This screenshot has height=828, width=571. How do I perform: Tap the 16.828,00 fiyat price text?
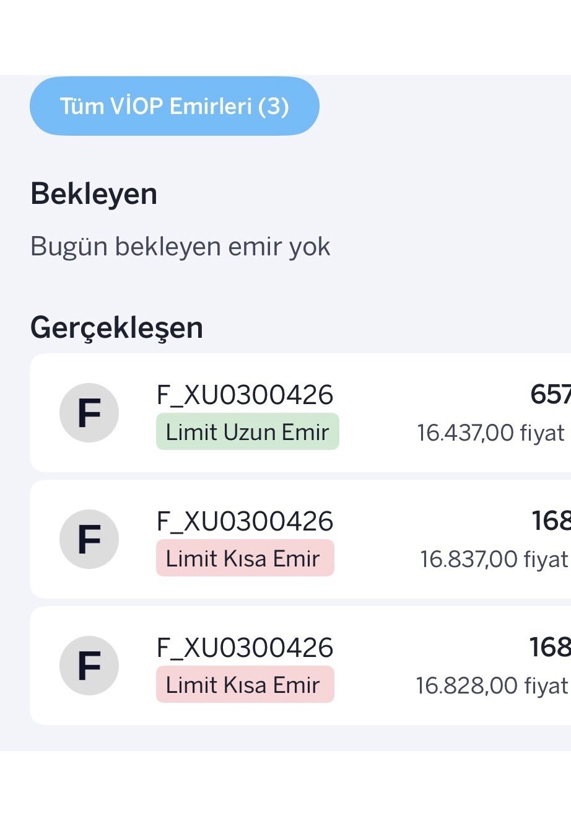[x=492, y=685]
